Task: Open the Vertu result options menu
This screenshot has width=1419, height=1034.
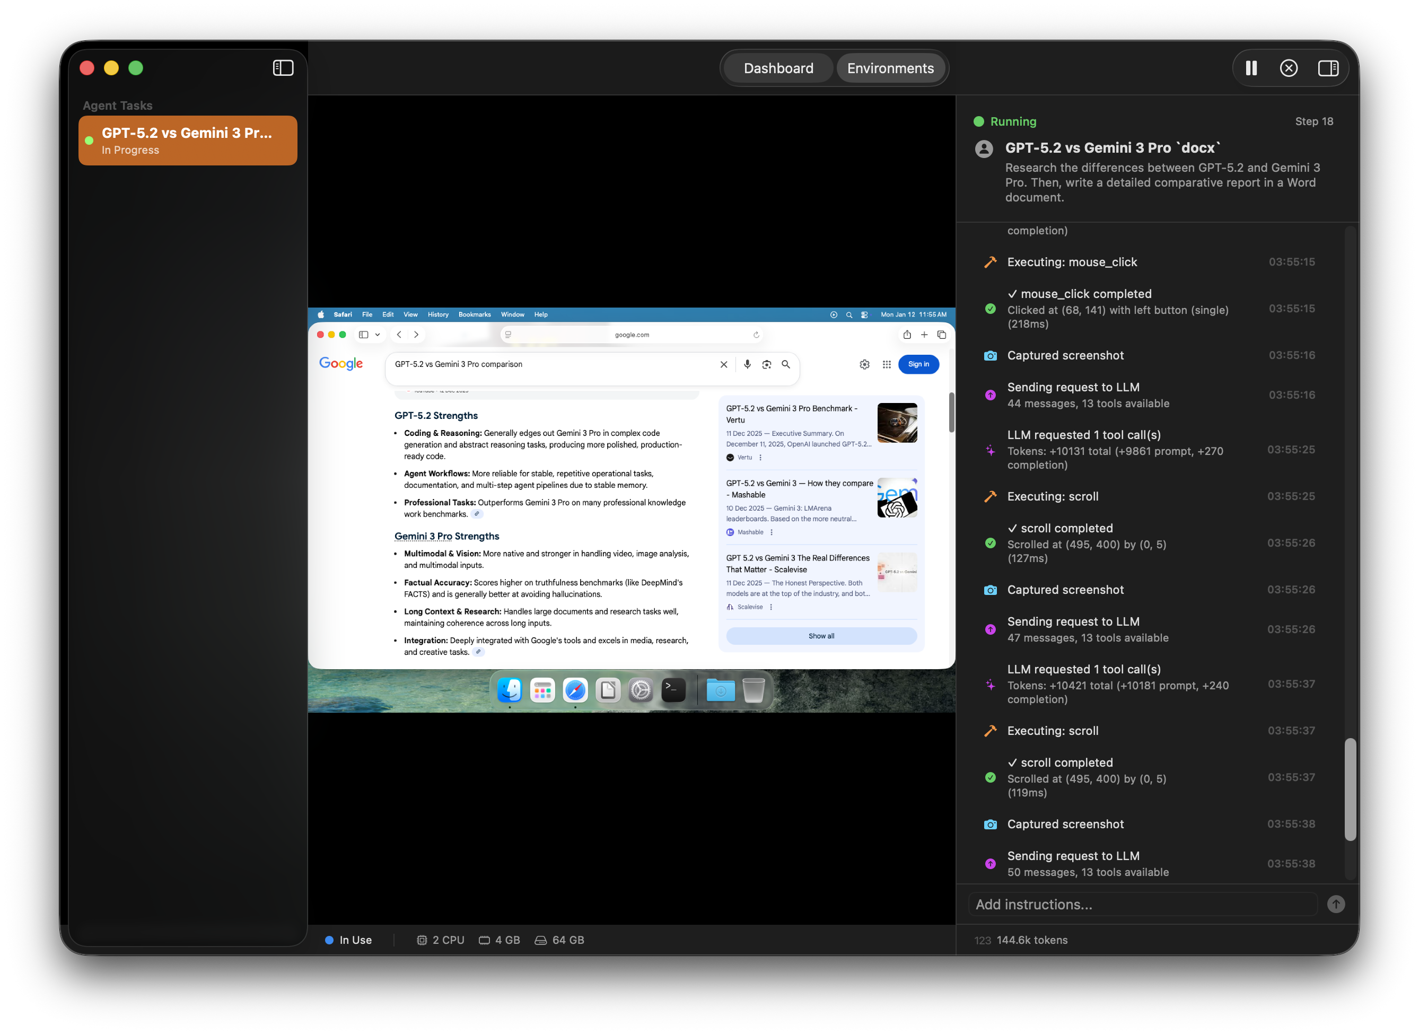Action: coord(760,458)
